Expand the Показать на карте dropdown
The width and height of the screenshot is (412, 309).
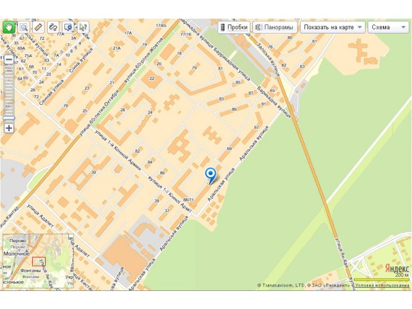(333, 27)
